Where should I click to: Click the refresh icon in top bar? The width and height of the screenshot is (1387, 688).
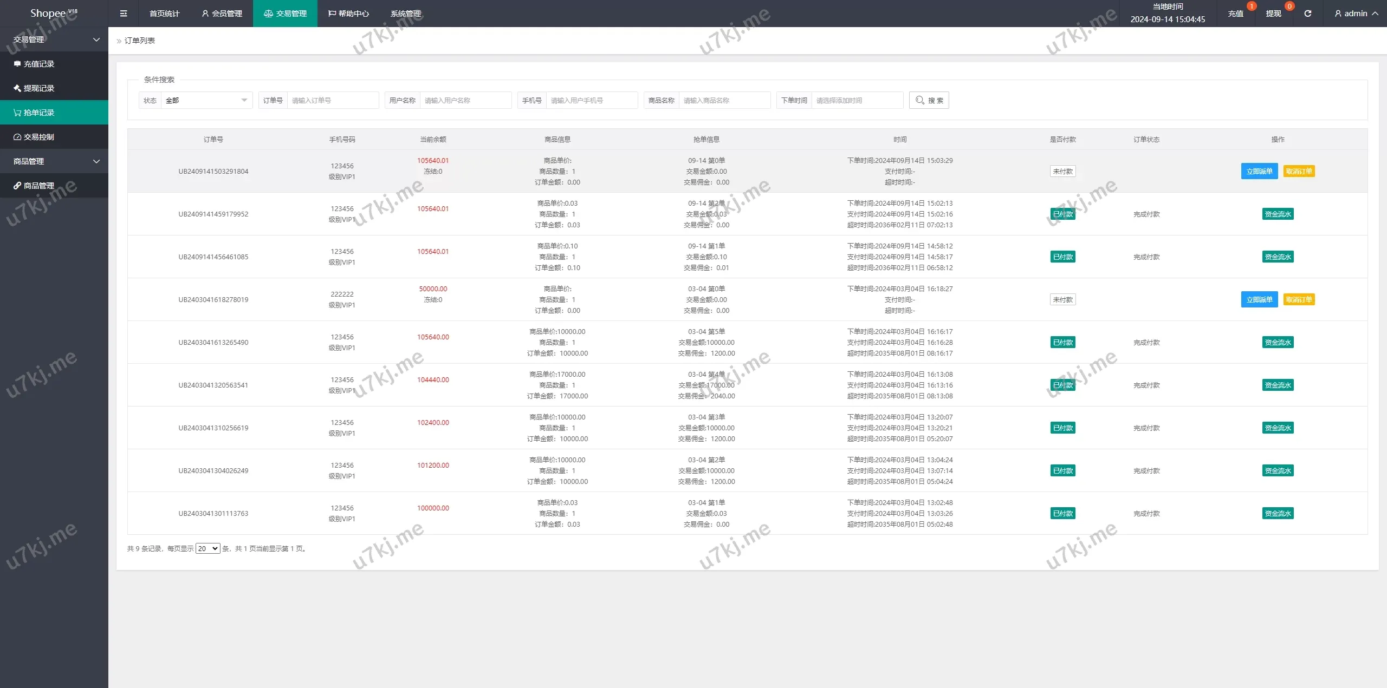[x=1307, y=14]
